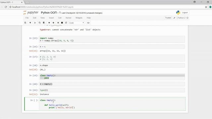
Task: Click the In [18]: prompt
Action: click(34, 65)
